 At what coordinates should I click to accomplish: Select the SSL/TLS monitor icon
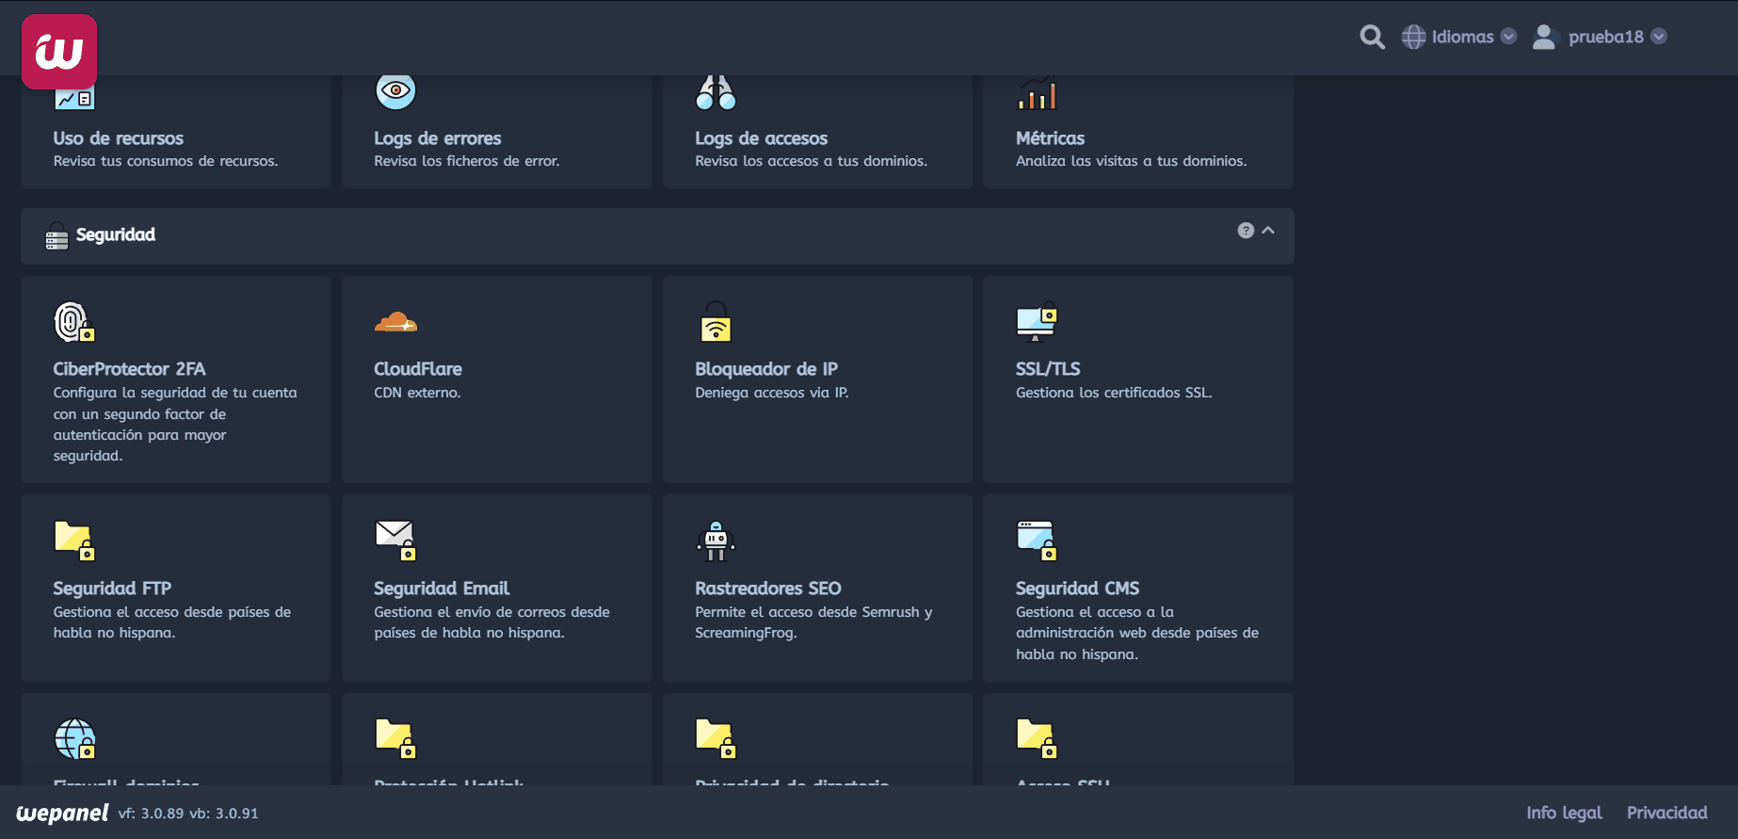coord(1037,322)
